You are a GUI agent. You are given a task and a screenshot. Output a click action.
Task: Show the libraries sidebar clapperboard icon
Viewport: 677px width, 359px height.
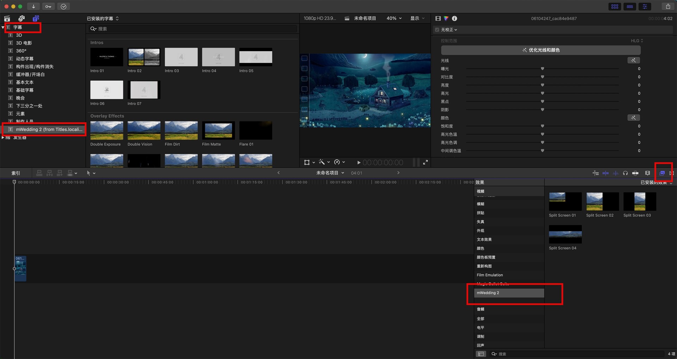pos(7,18)
